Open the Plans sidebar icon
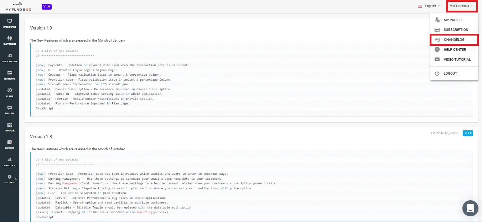 click(x=10, y=90)
